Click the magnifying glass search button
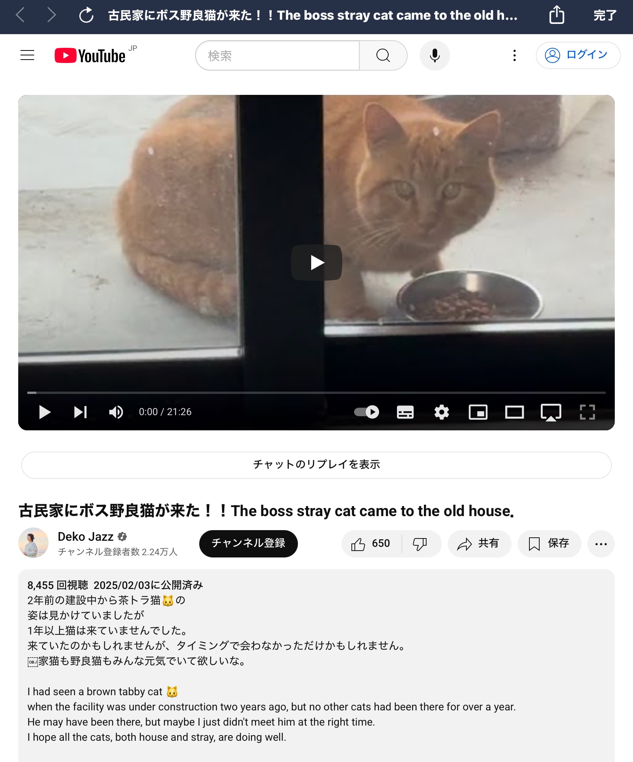The image size is (633, 762). click(383, 55)
